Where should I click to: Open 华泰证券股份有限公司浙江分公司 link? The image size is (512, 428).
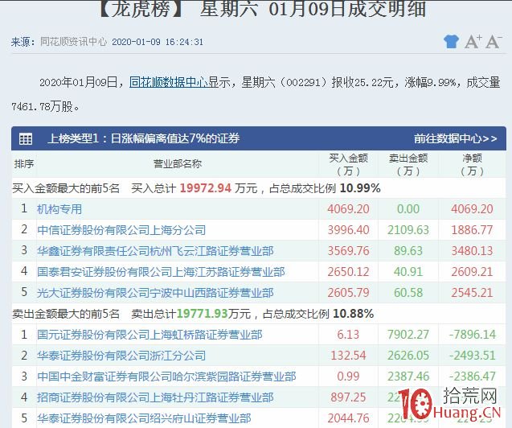[x=121, y=356]
